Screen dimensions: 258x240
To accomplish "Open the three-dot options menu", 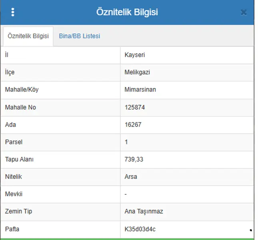I will pos(13,12).
